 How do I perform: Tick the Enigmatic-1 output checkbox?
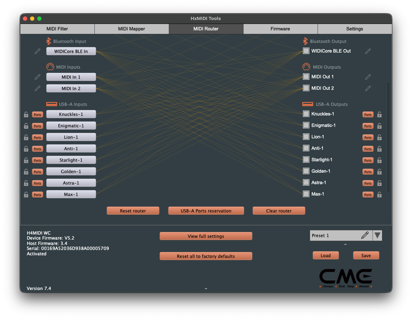pos(306,125)
